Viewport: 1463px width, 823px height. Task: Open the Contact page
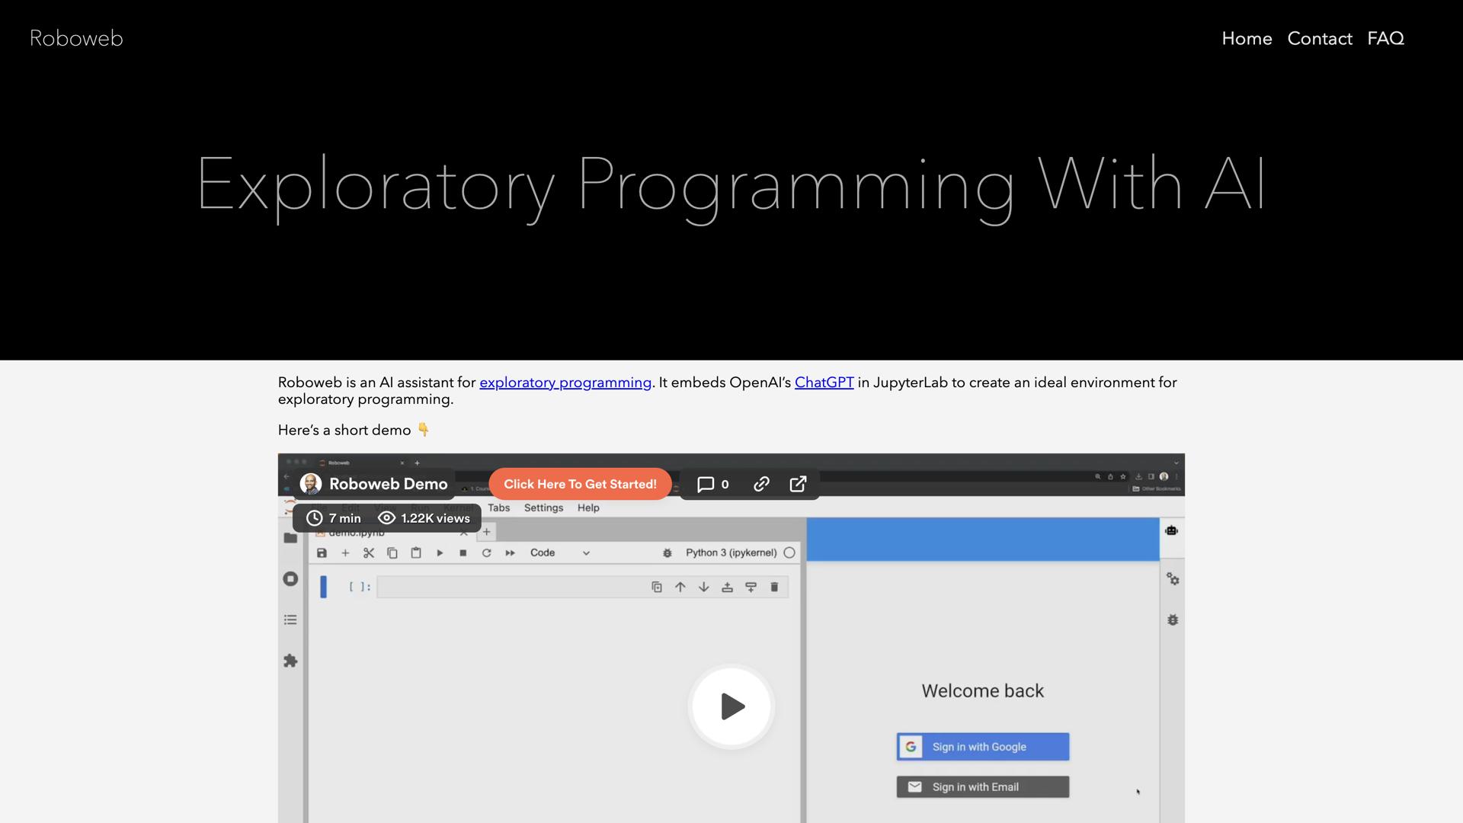click(x=1319, y=38)
